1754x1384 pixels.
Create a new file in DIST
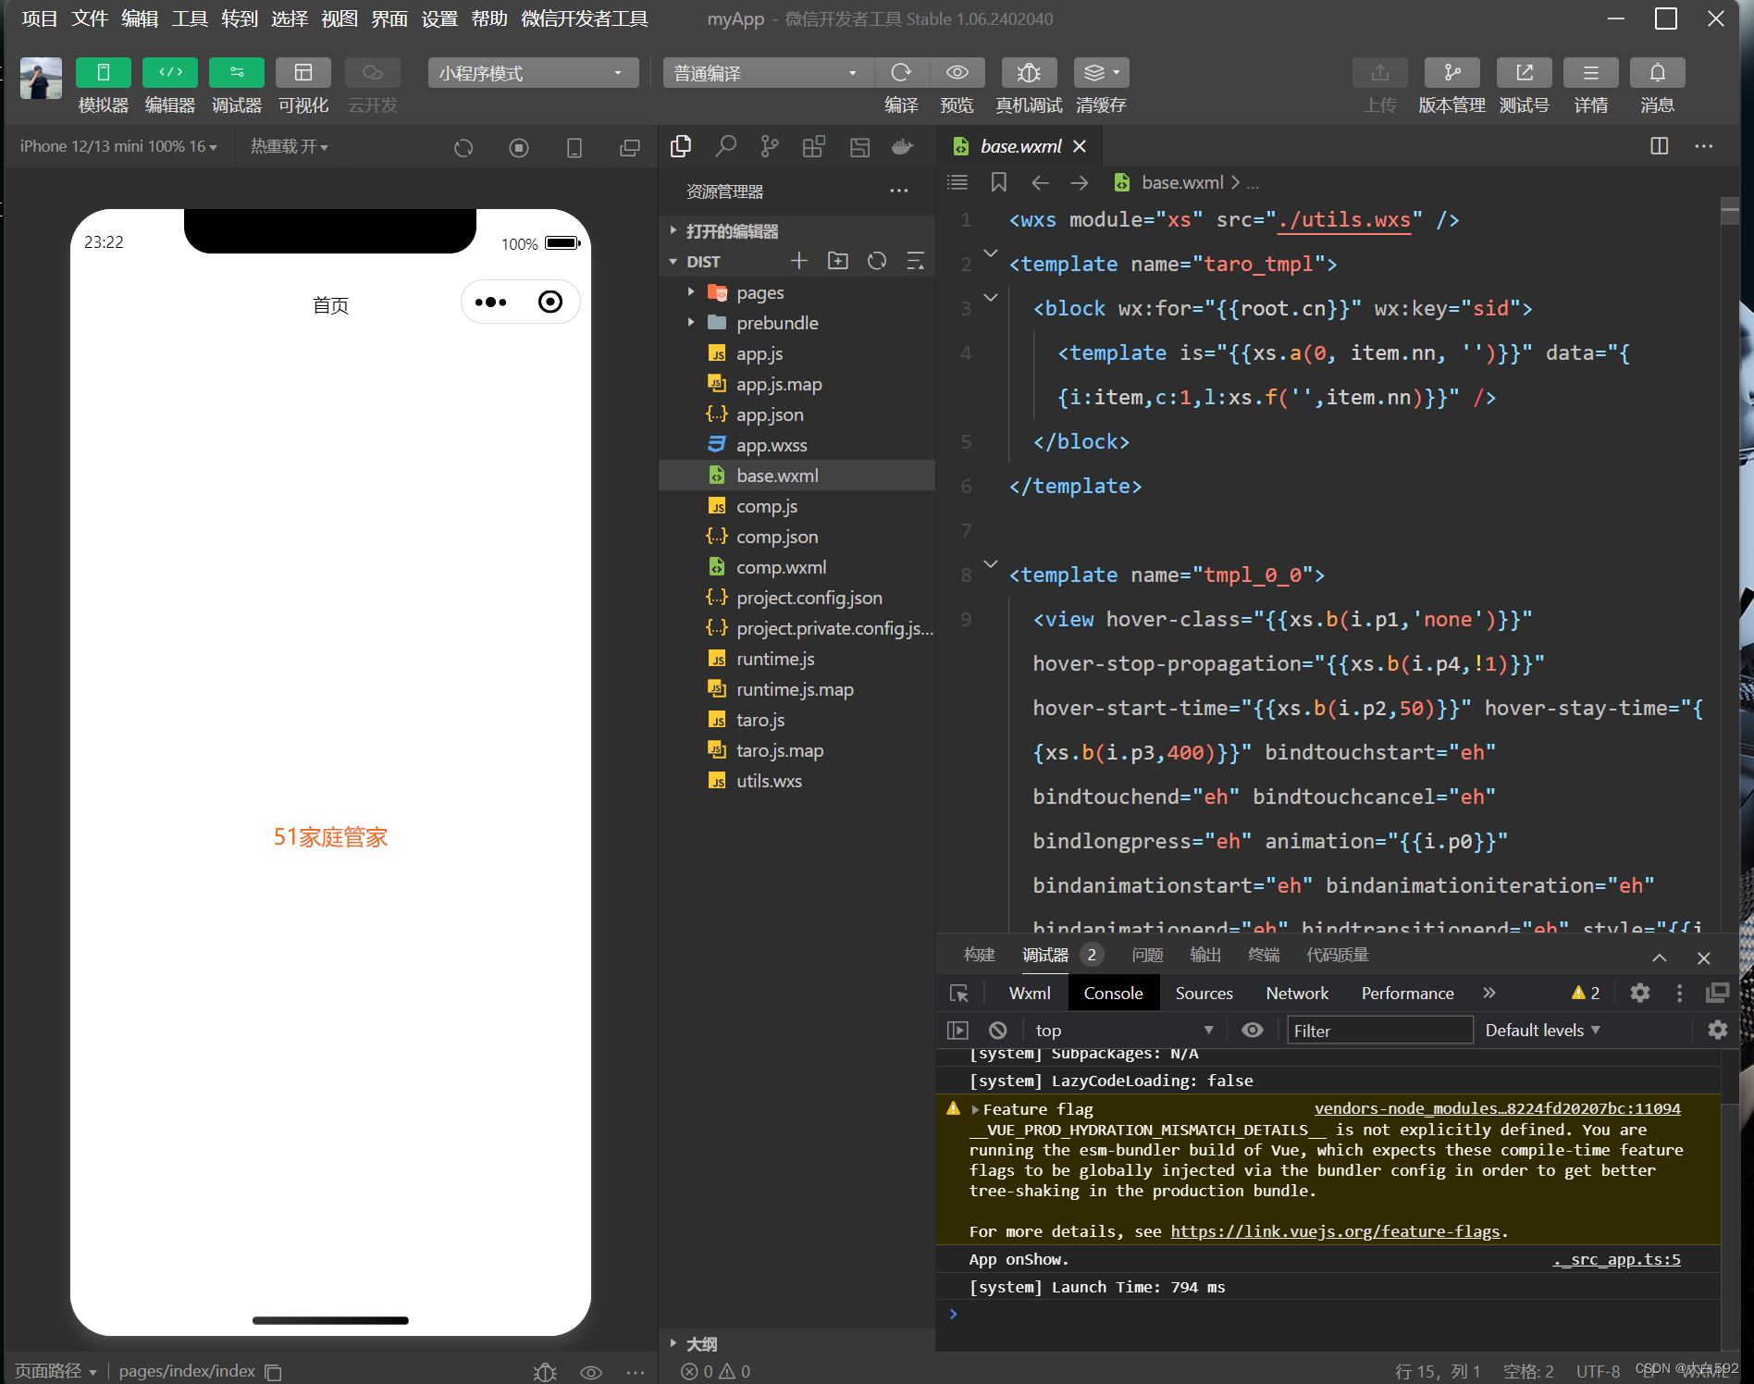click(799, 261)
